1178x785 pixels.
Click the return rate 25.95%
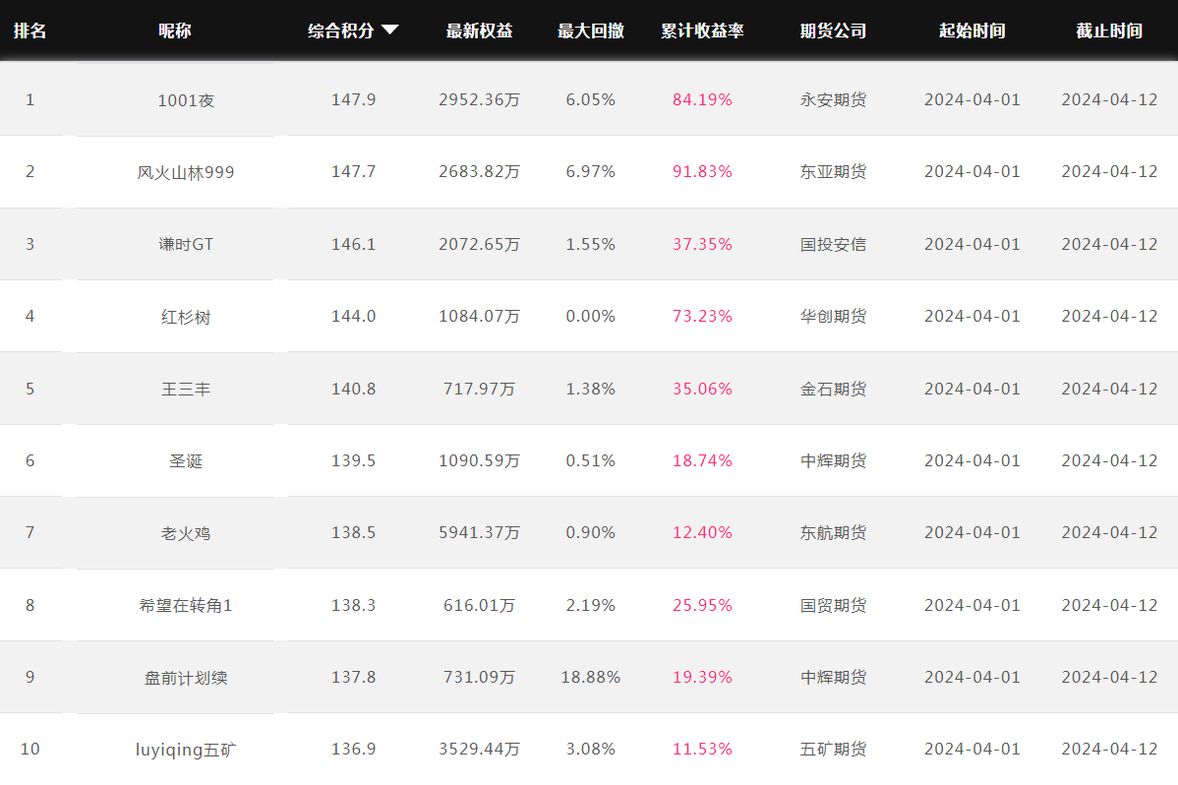coord(702,605)
